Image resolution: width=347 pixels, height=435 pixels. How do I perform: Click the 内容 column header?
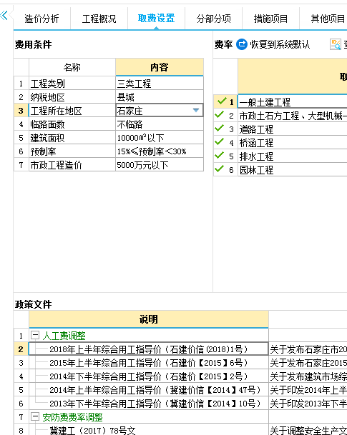160,67
